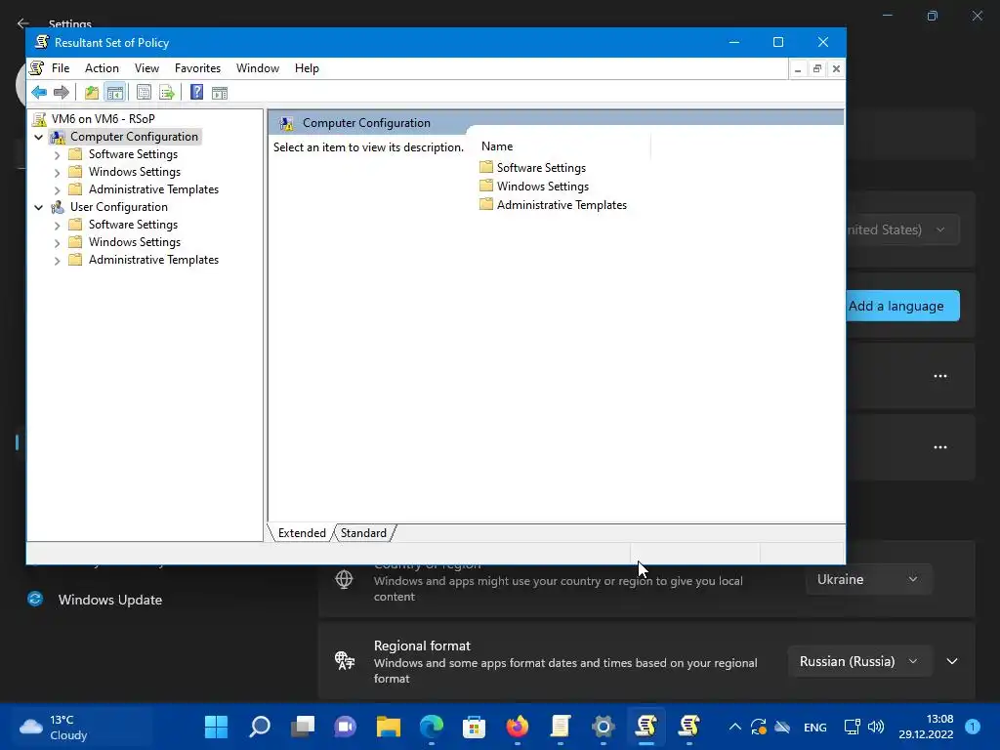Open the Windows Start menu
The width and height of the screenshot is (1000, 750).
(216, 727)
